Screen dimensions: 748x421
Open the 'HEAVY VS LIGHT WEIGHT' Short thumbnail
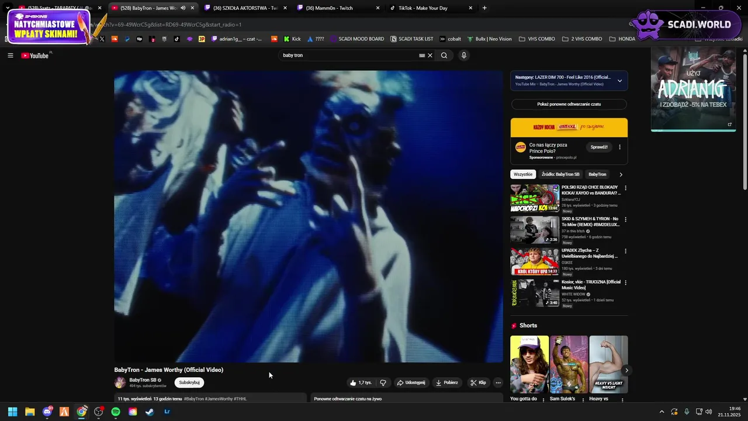point(608,364)
